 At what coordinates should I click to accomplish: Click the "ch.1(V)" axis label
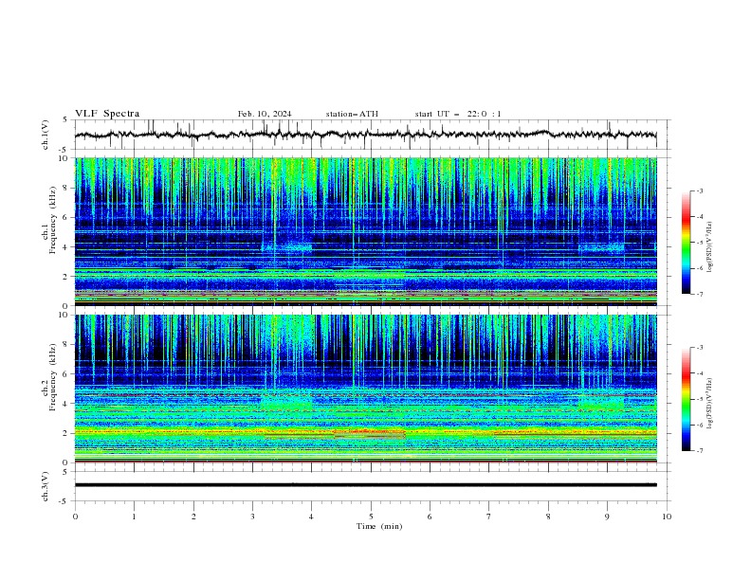[x=46, y=135]
